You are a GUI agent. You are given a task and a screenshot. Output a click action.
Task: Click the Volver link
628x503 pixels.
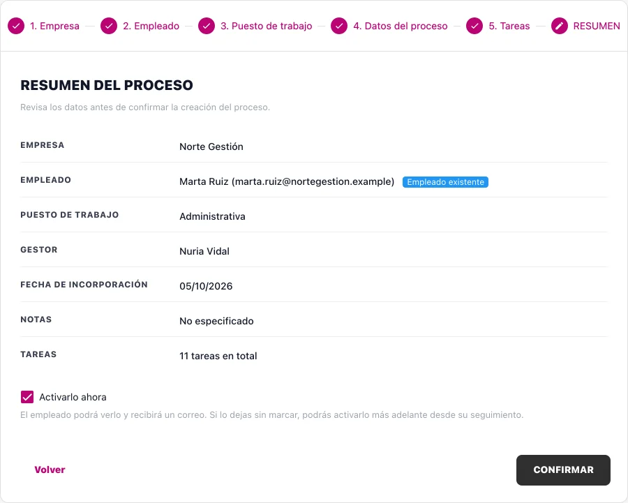[x=50, y=470]
